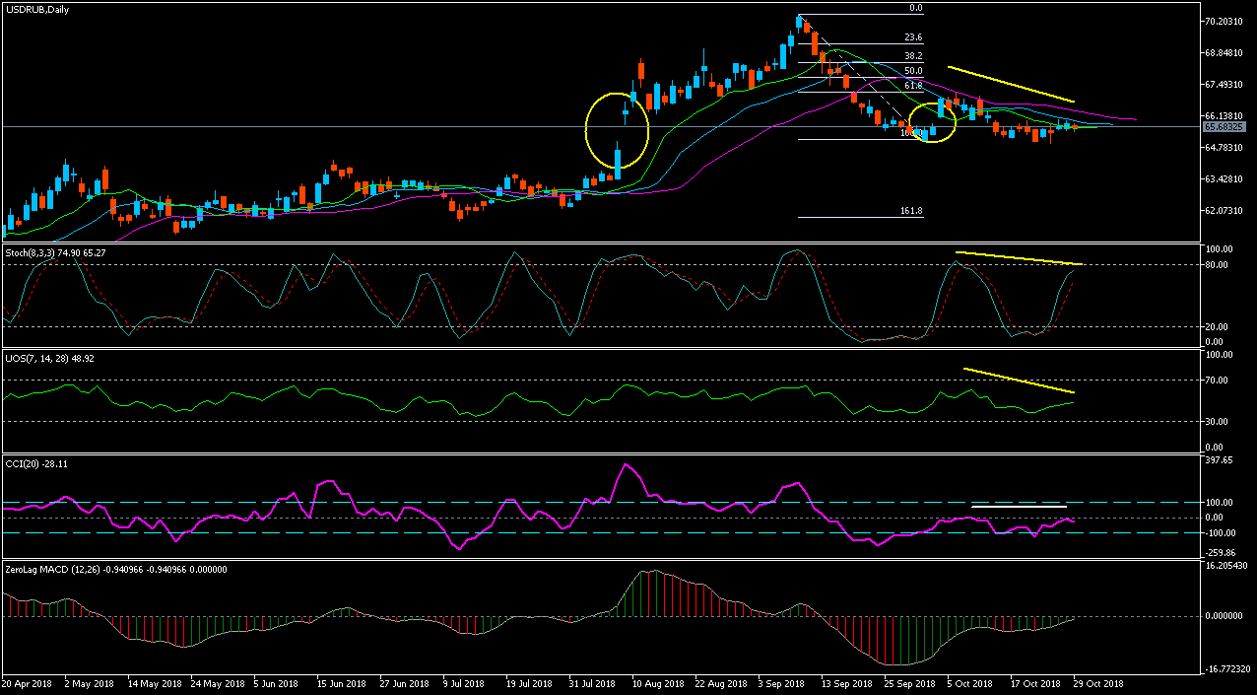
Task: Click the 67.49310 price axis value
Action: tap(1224, 84)
